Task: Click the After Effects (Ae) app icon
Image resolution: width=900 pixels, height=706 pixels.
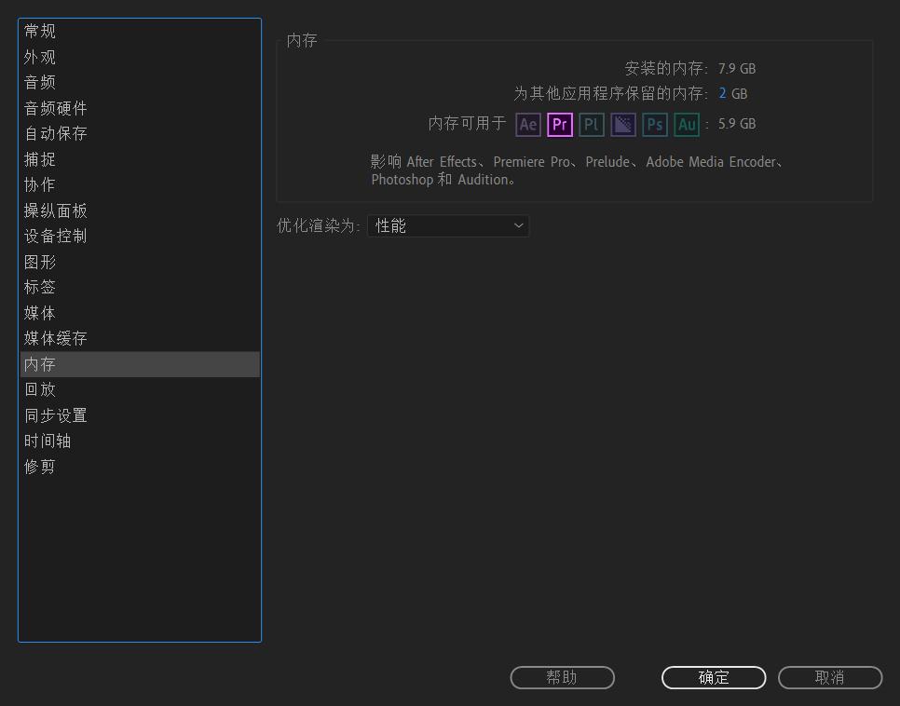Action: point(527,124)
